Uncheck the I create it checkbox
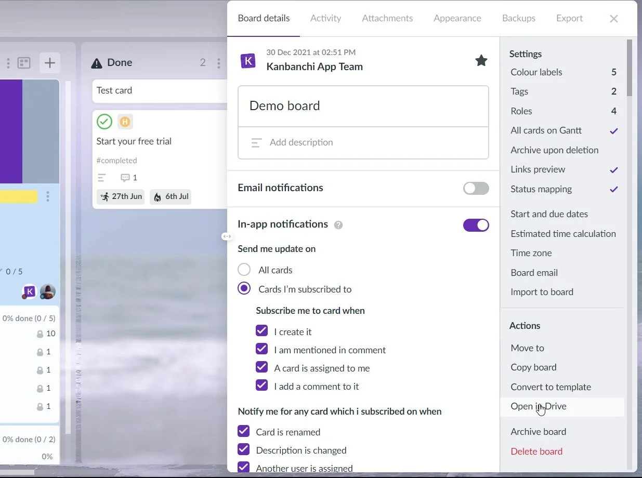The width and height of the screenshot is (642, 478). [261, 331]
